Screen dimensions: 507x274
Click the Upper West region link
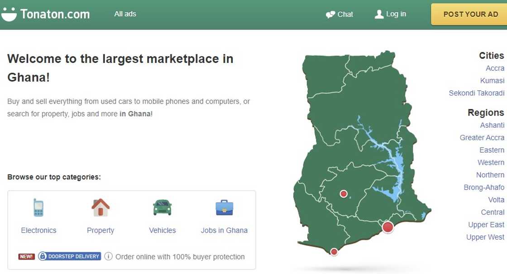(x=485, y=237)
